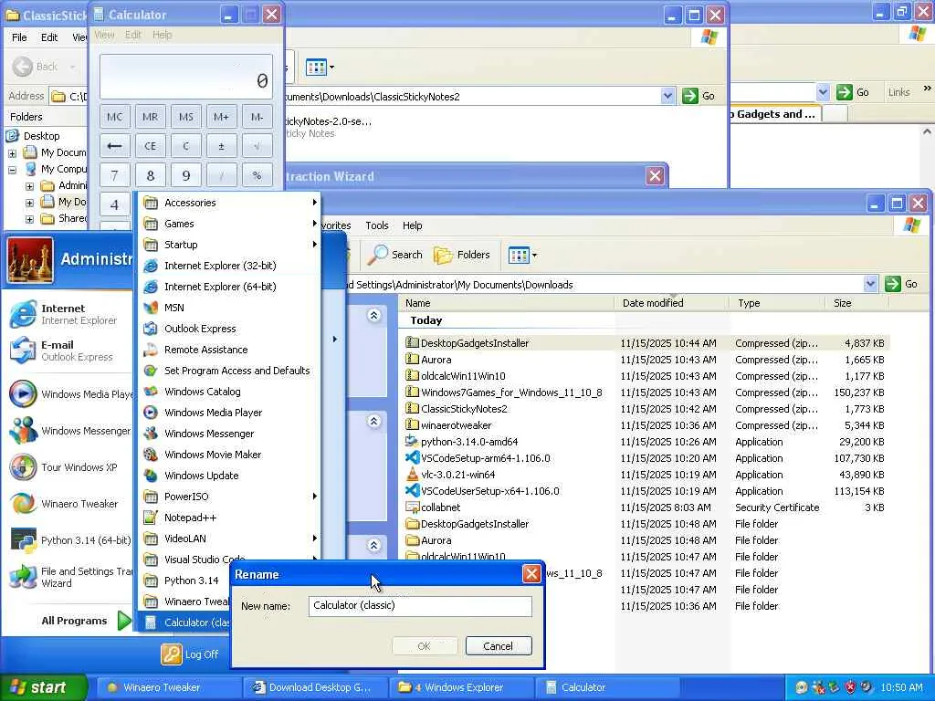Open Outlook Express in programs list
This screenshot has height=701, width=935.
coord(229,329)
